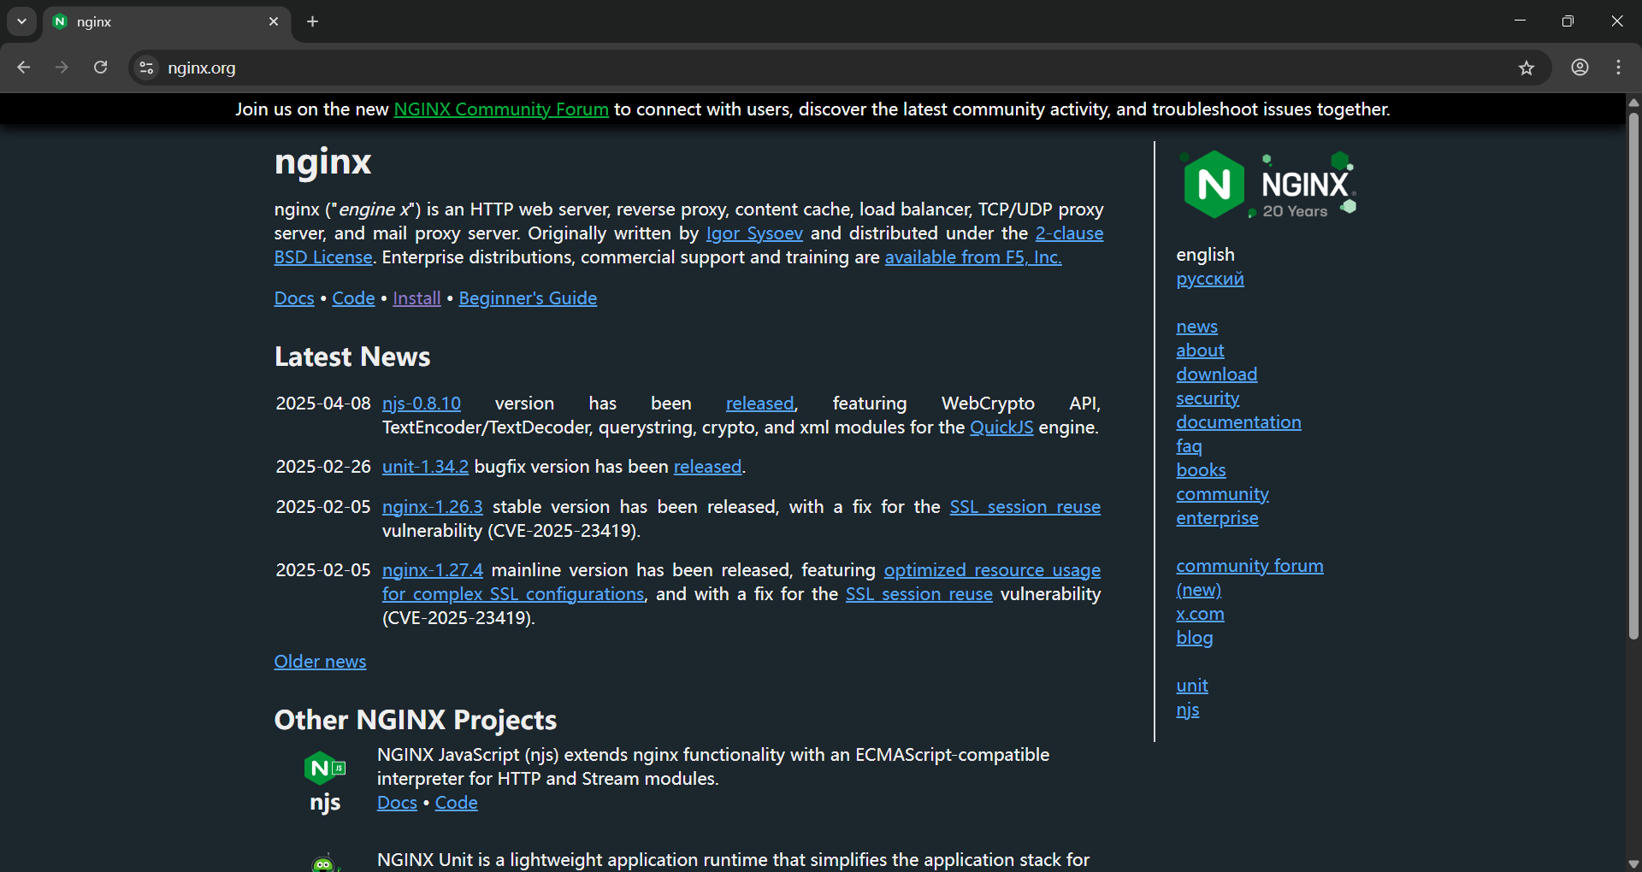Open the unit sidebar link
Viewport: 1642px width, 872px height.
[1191, 686]
